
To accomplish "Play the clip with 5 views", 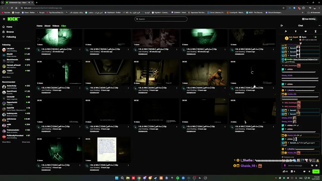I will (x=204, y=38).
